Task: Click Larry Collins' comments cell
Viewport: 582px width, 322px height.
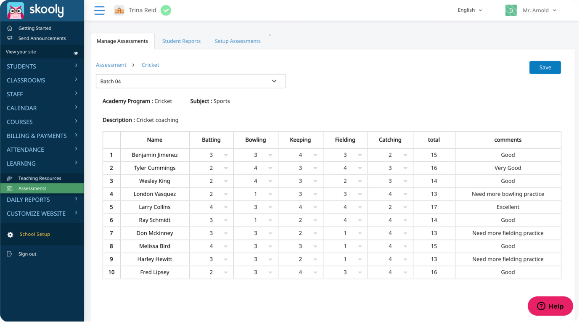Action: (x=508, y=207)
